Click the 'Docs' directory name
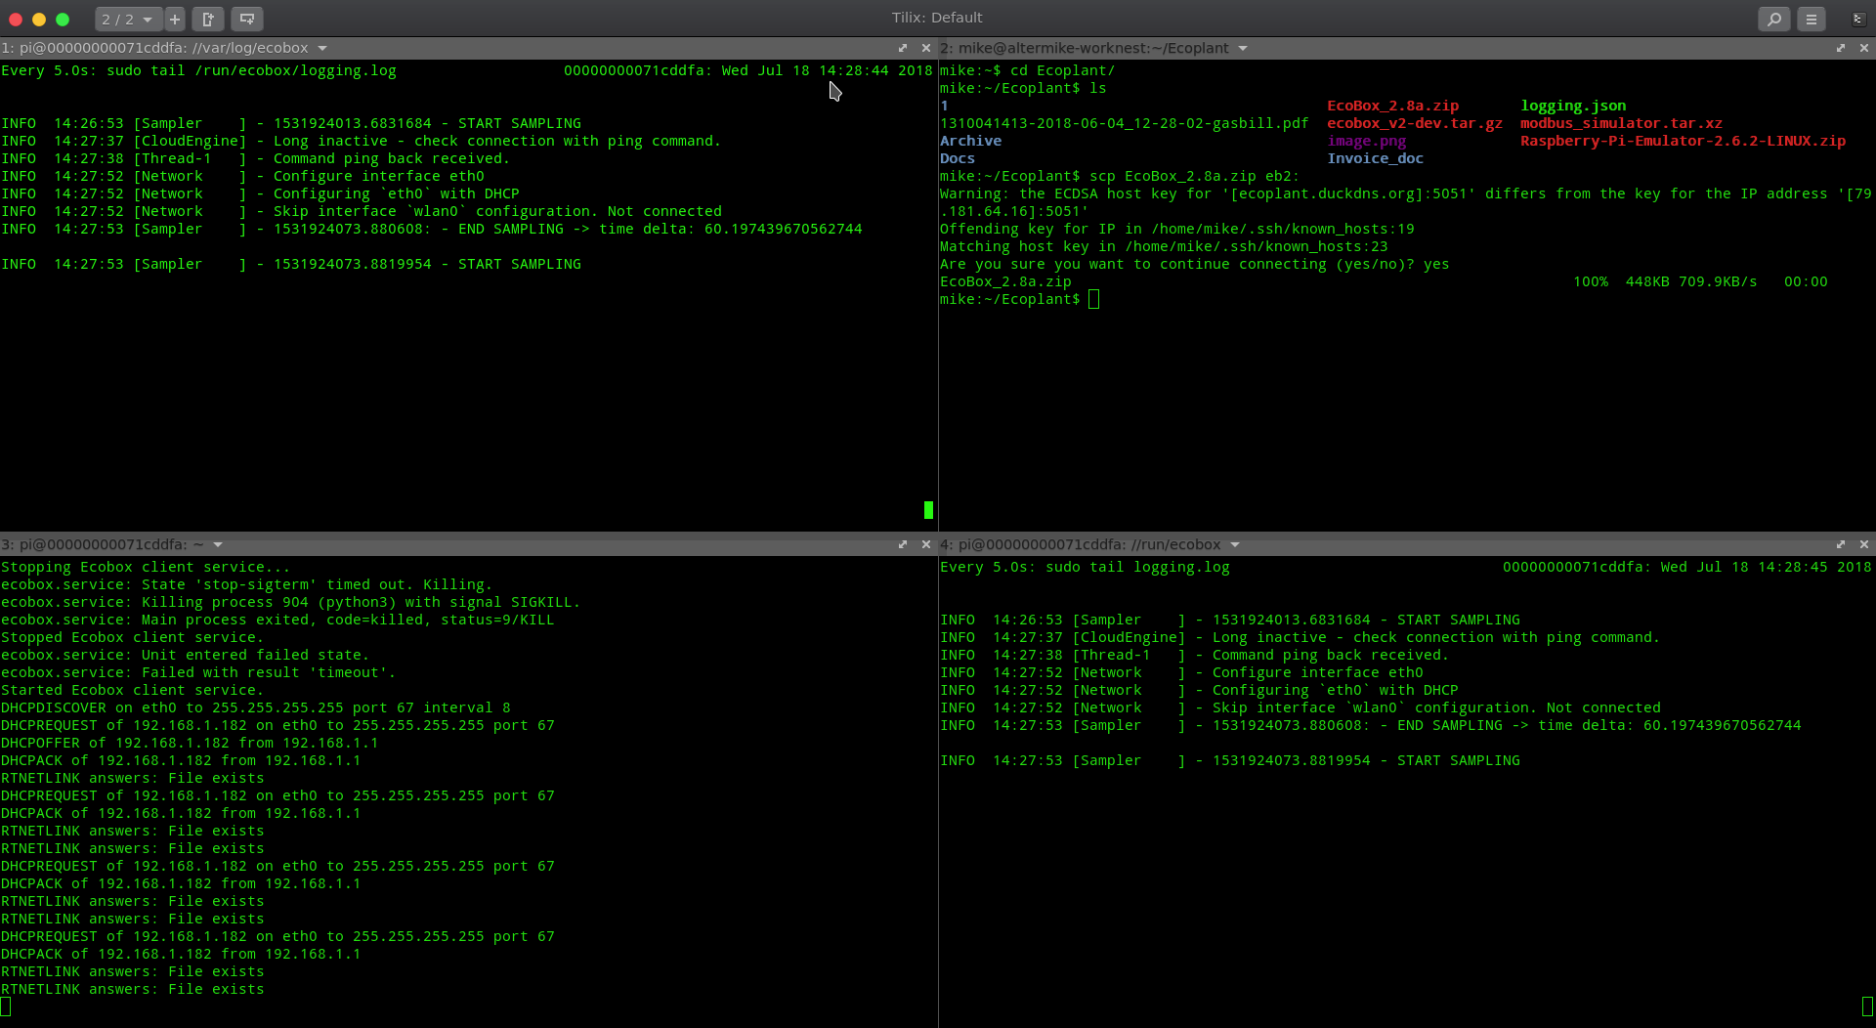1876x1028 pixels. point(958,158)
